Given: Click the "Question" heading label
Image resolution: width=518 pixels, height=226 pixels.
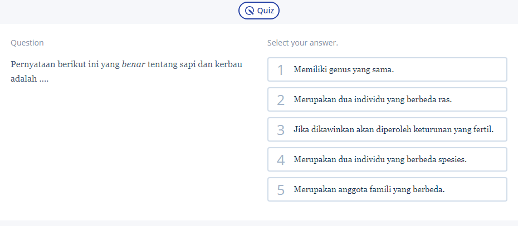Looking at the screenshot, I should (27, 43).
